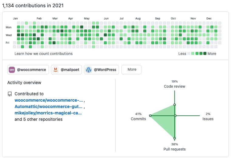Viewport: 231px width, 159px height.
Task: Click the Code review data point on chart
Action: (x=175, y=105)
